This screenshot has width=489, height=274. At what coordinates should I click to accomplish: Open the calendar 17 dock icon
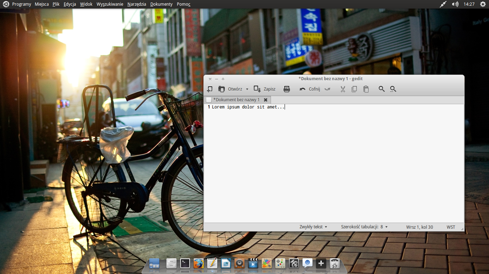coord(335,264)
